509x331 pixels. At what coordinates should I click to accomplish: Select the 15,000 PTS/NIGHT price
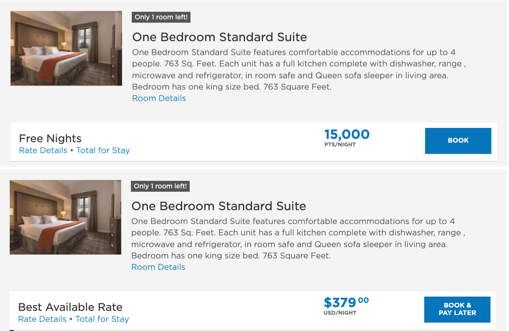click(x=347, y=138)
